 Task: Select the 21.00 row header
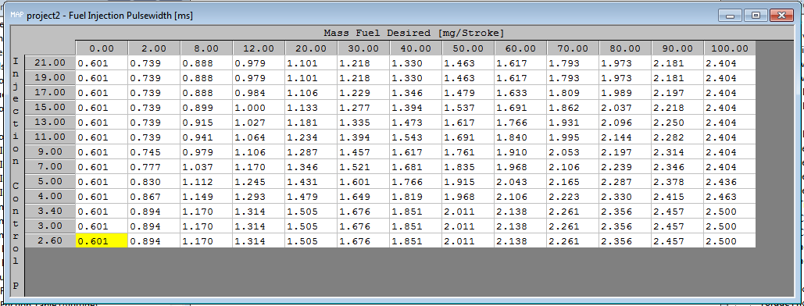(x=50, y=63)
